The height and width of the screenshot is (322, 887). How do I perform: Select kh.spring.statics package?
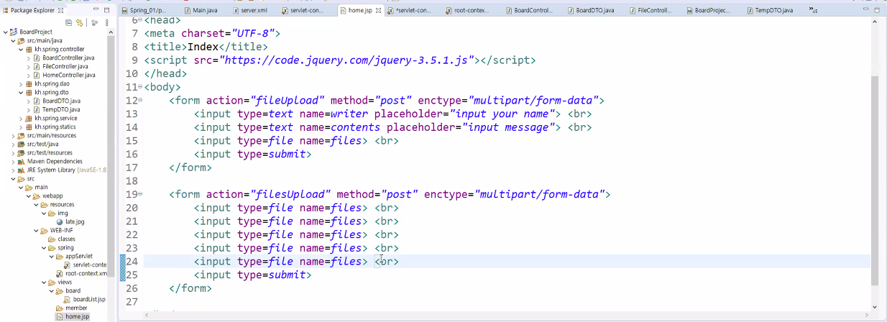[55, 127]
